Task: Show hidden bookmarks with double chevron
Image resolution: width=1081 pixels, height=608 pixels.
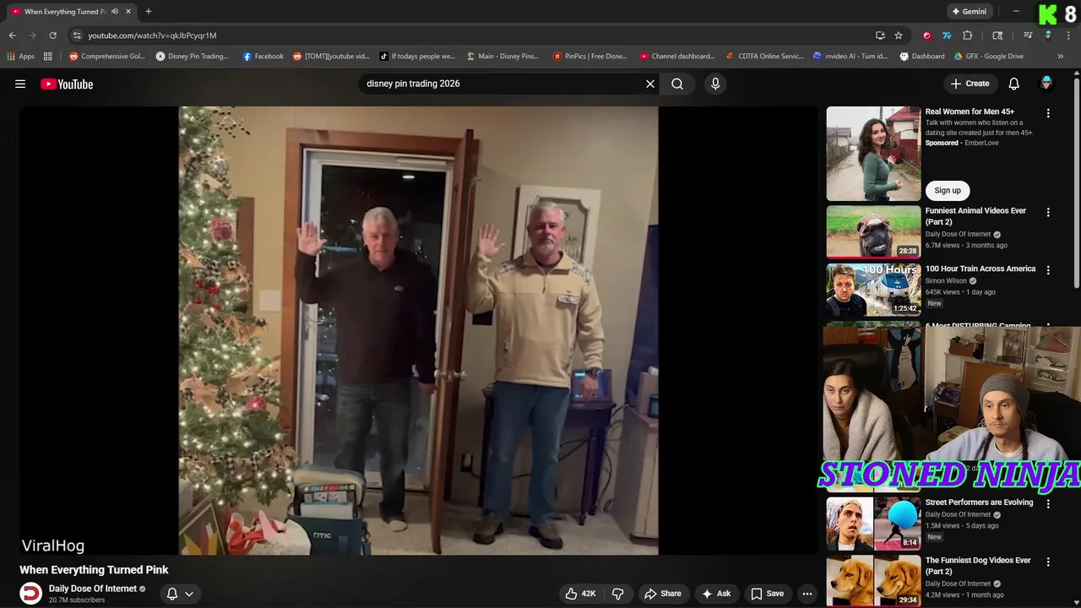Action: [x=1061, y=57]
